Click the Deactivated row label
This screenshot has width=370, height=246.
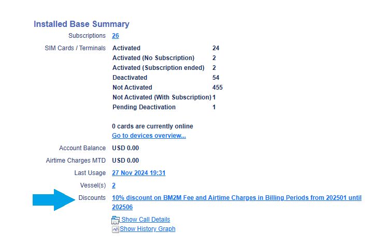click(130, 78)
